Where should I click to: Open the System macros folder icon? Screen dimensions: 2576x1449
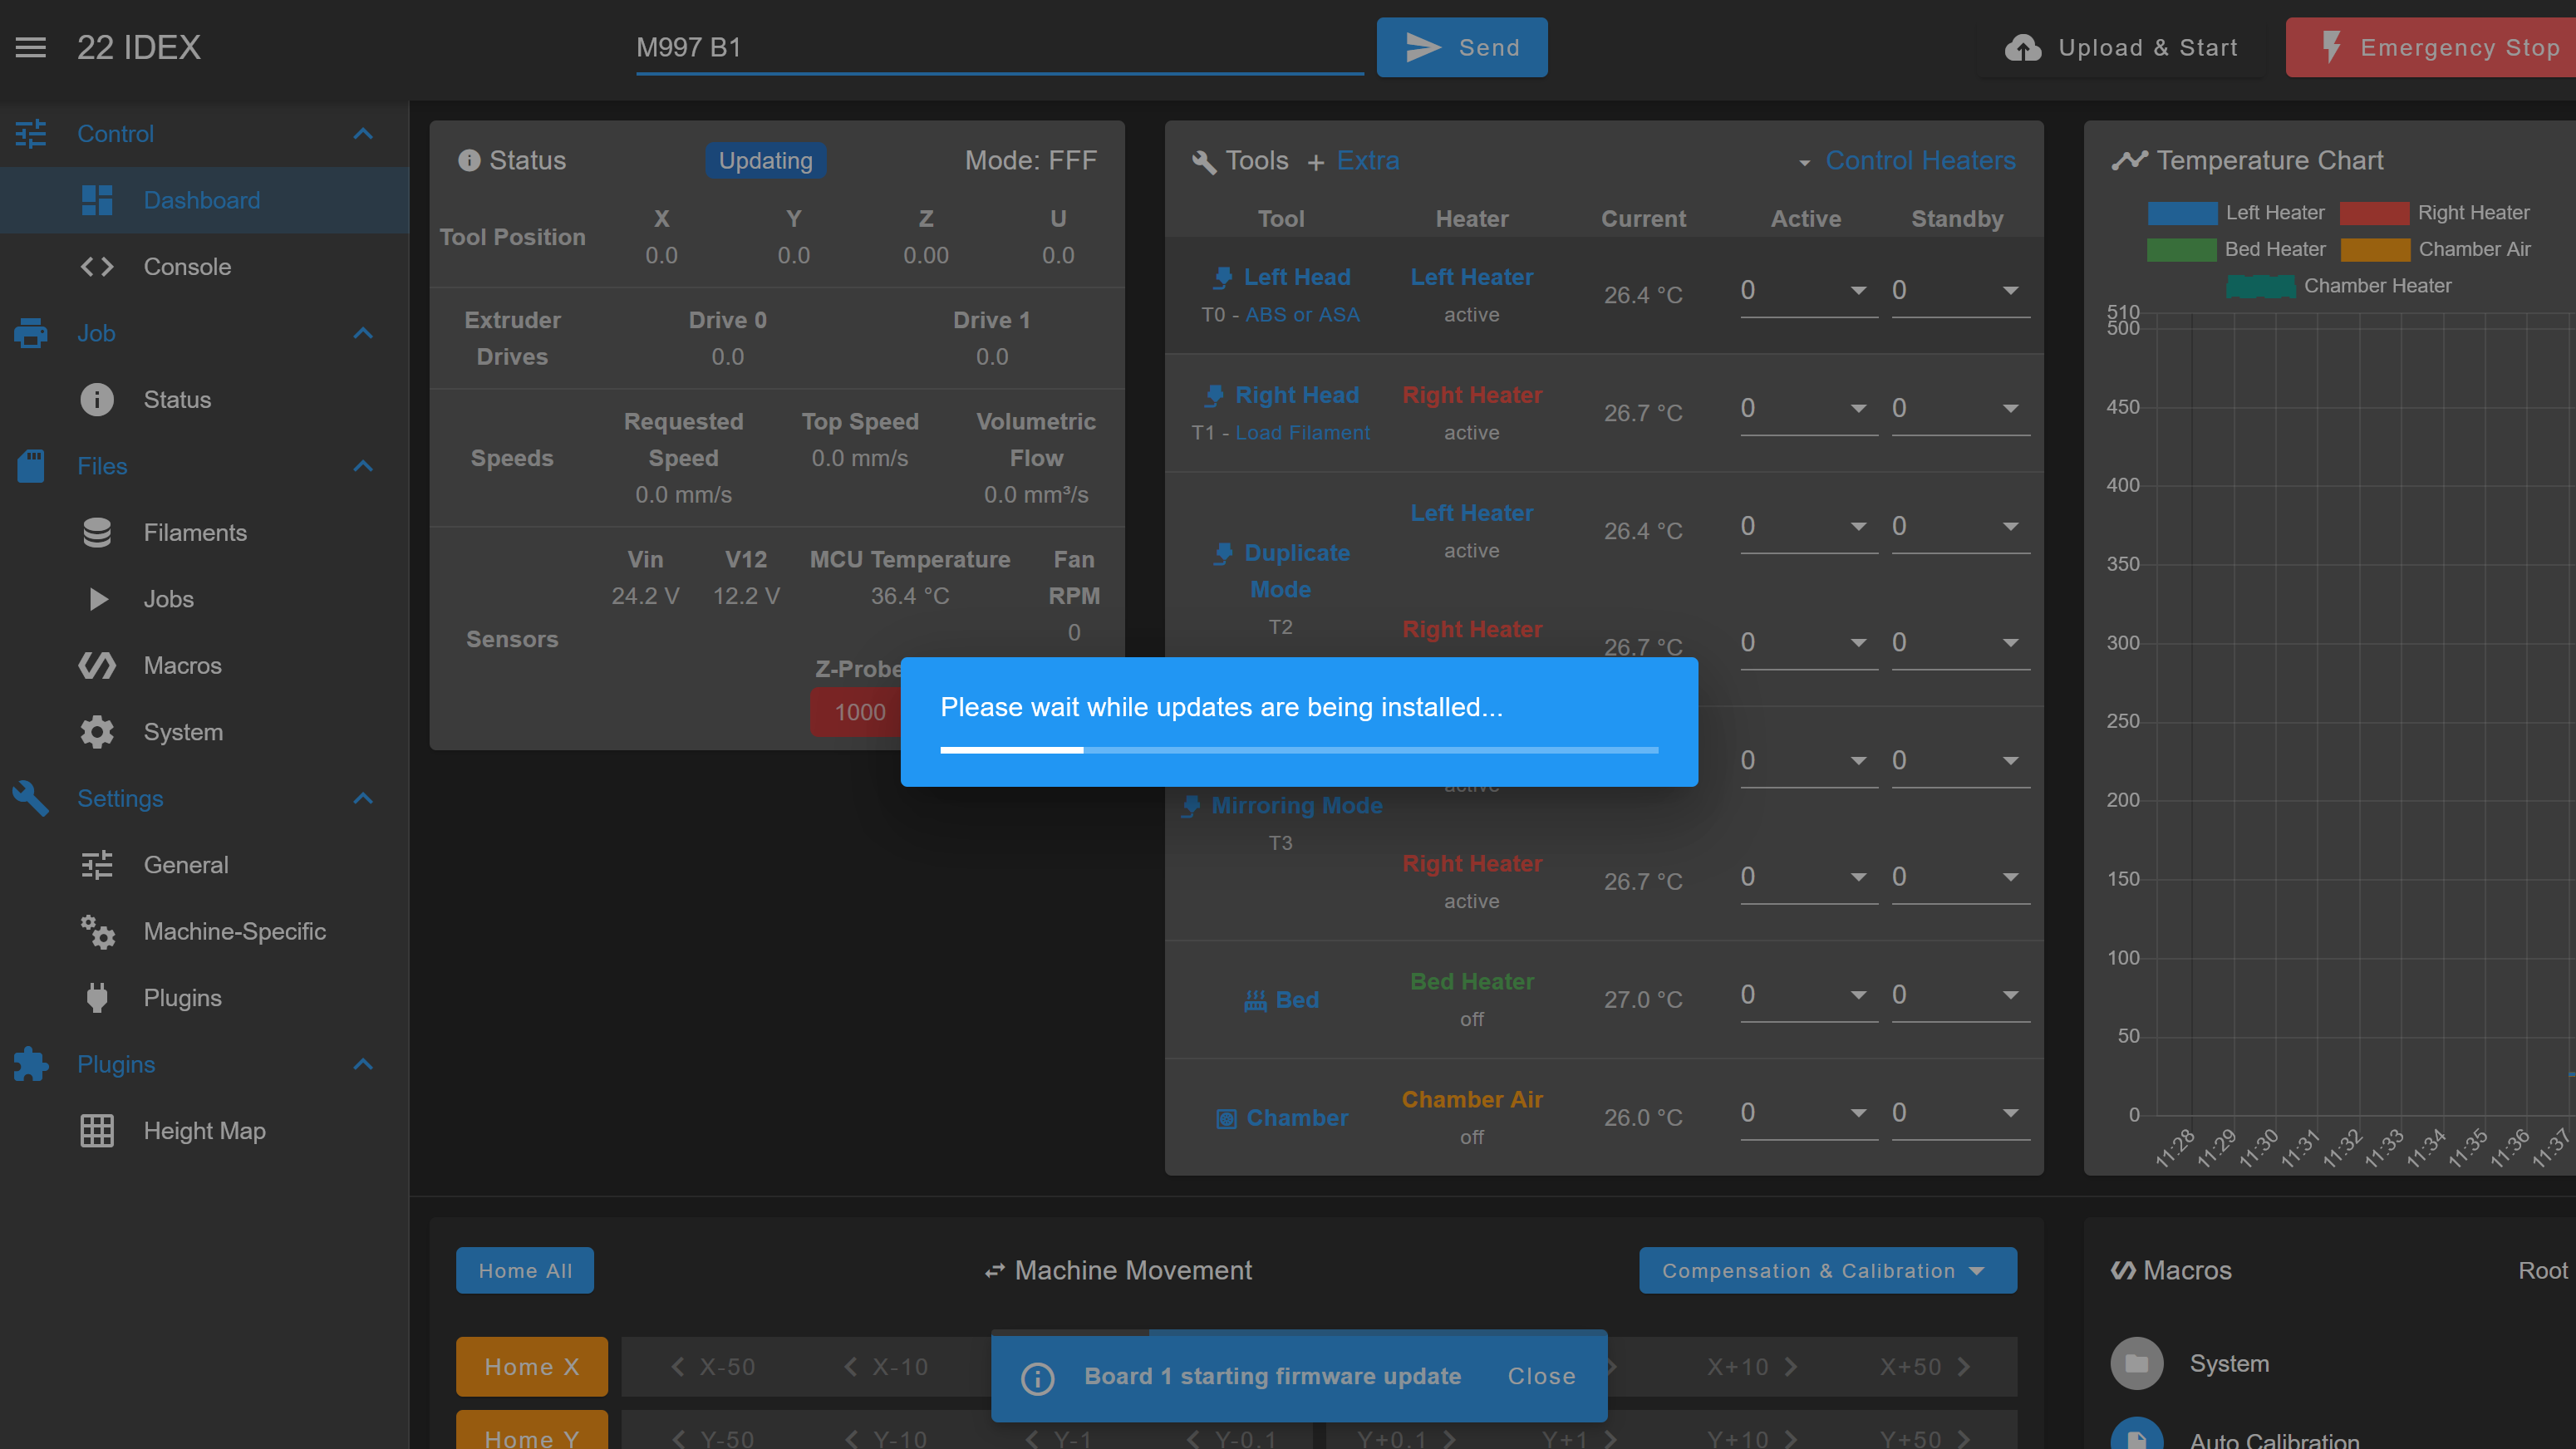click(2136, 1363)
